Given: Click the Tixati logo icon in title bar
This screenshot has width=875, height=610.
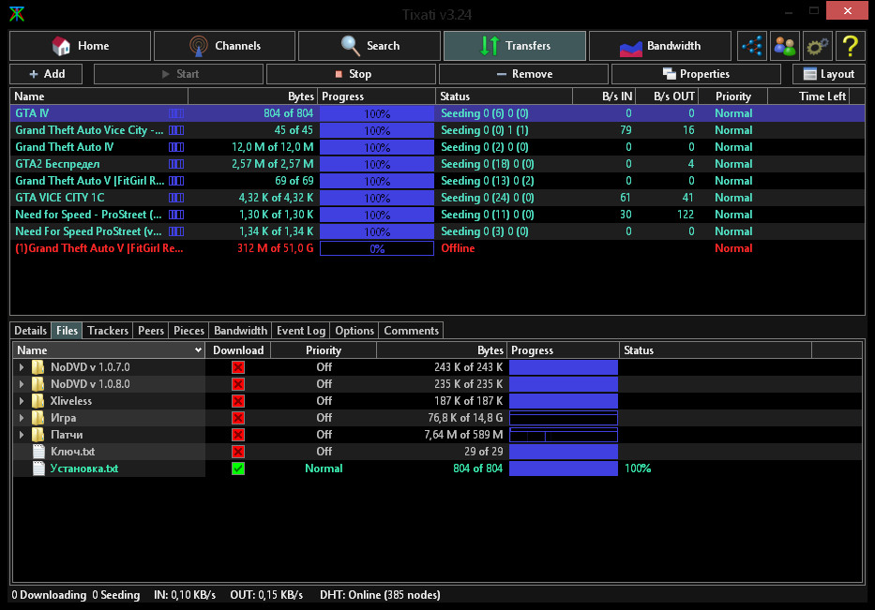Looking at the screenshot, I should click(17, 13).
